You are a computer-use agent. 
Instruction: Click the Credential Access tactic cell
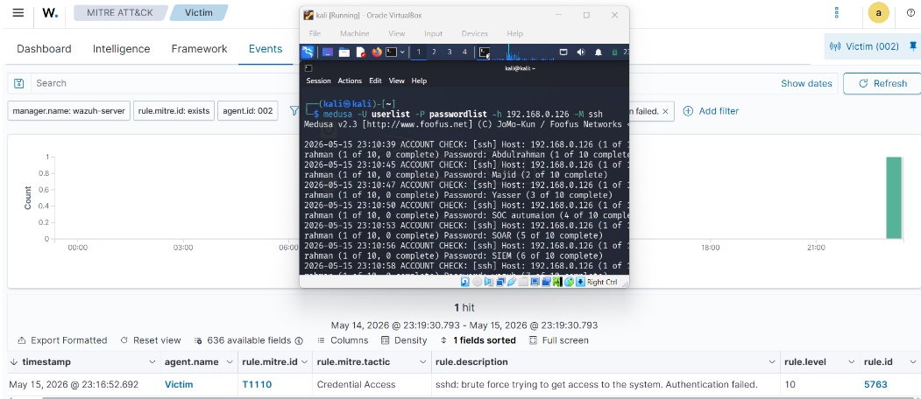click(x=356, y=385)
